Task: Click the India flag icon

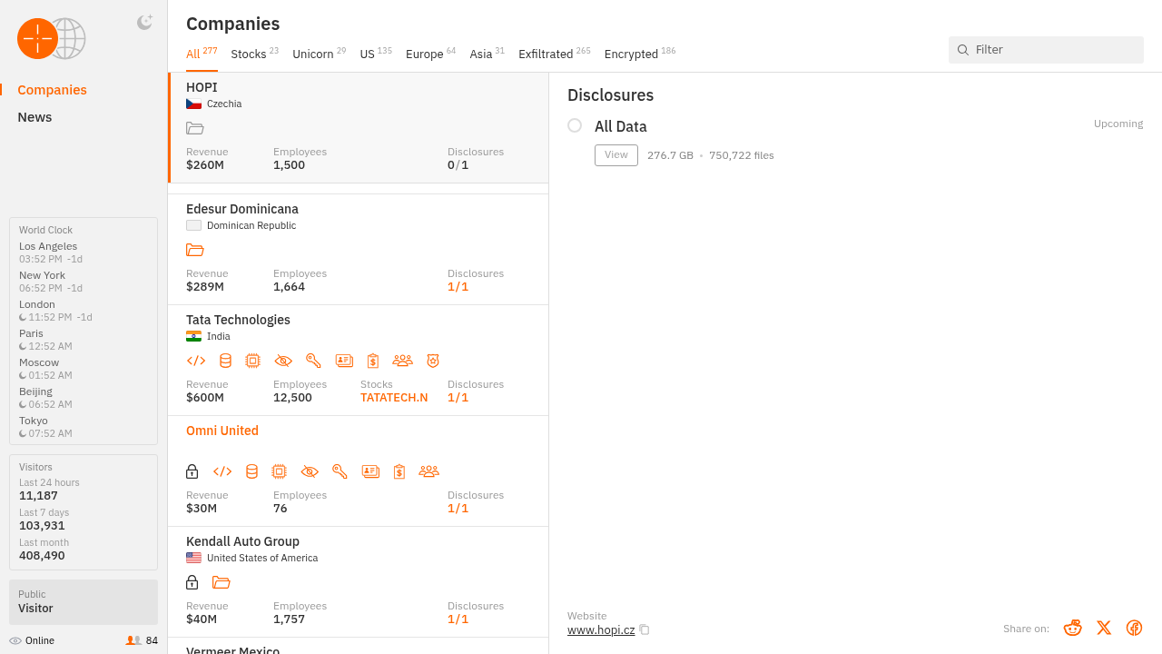Action: click(x=193, y=336)
